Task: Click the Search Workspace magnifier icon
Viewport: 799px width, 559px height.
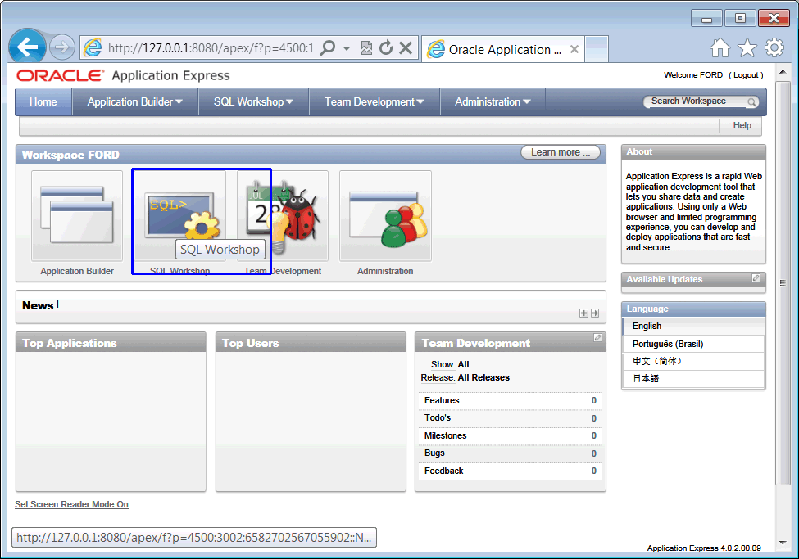Action: 751,101
